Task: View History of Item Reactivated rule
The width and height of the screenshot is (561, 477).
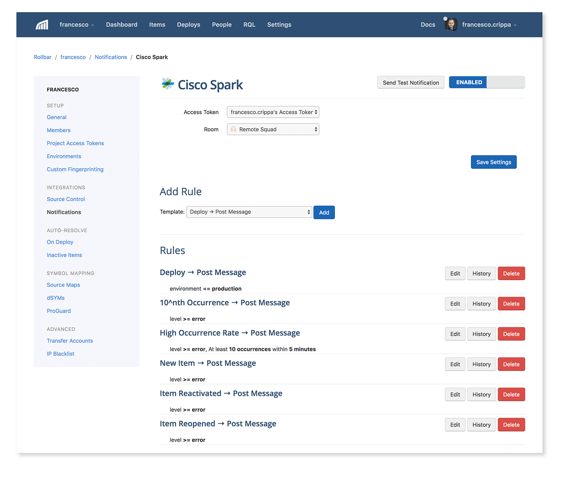Action: pyautogui.click(x=482, y=394)
